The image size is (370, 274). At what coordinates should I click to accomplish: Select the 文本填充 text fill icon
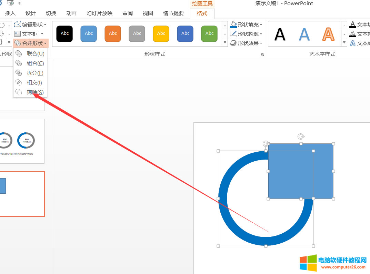352,24
